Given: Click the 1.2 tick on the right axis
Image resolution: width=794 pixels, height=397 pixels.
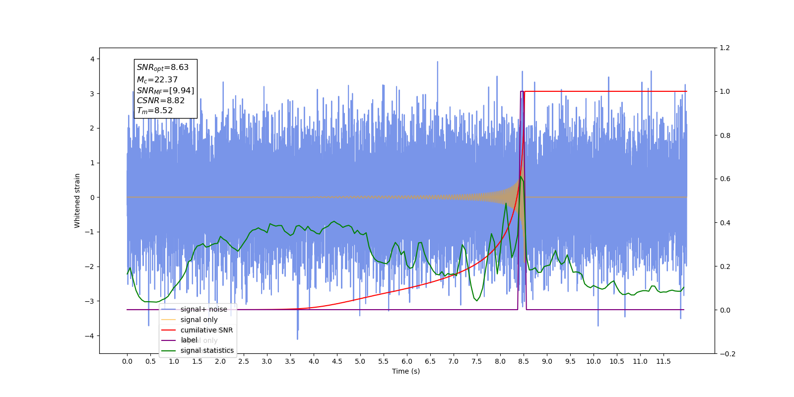Looking at the screenshot, I should click(725, 48).
